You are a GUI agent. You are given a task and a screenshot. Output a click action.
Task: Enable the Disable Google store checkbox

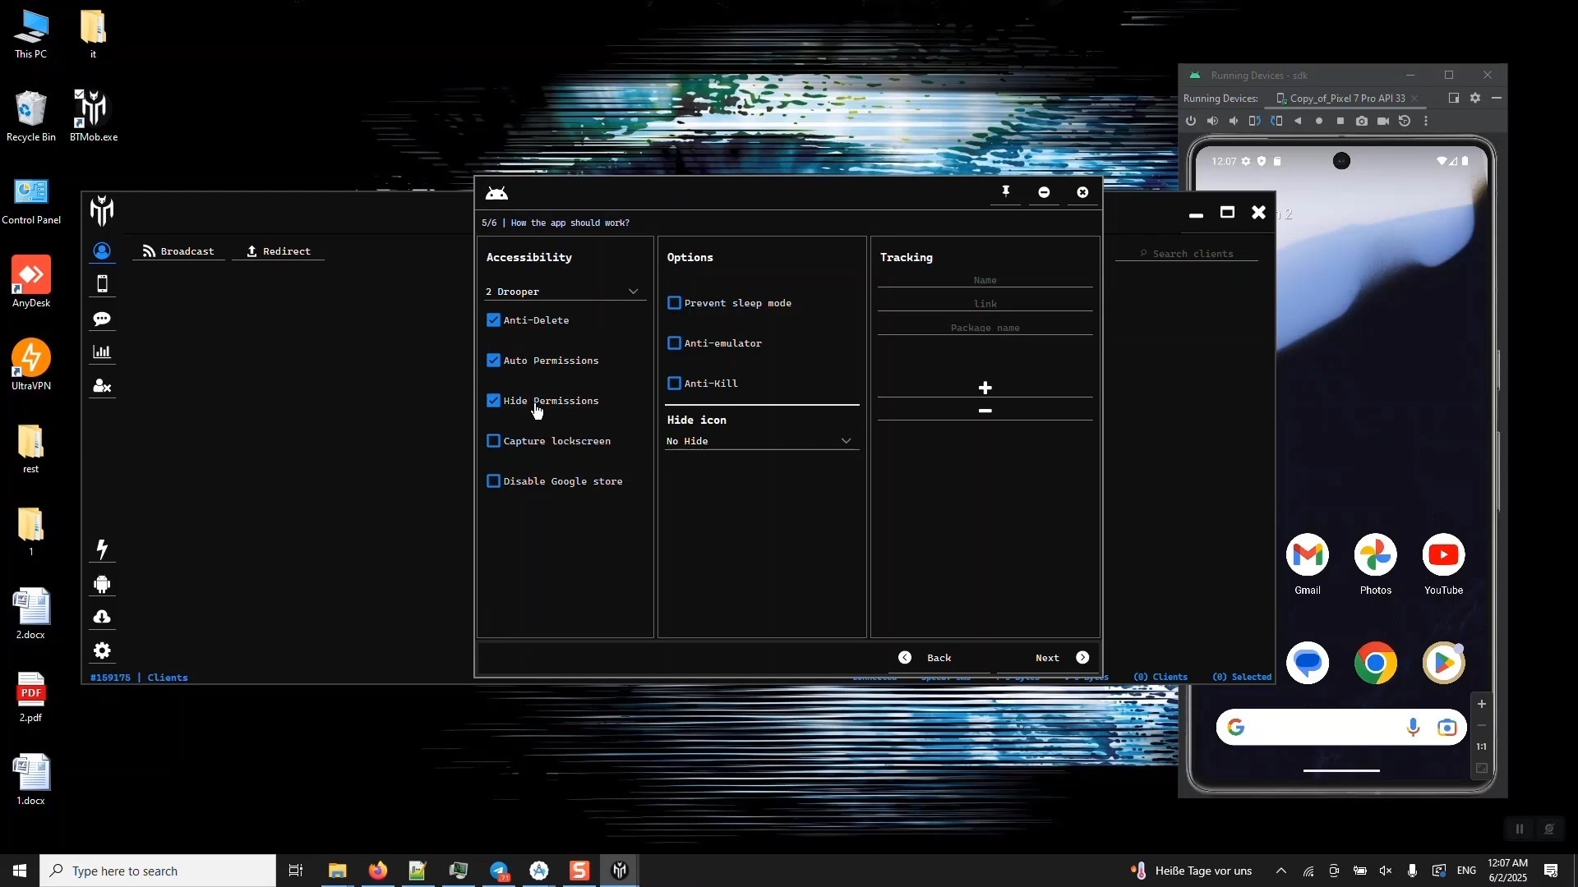(493, 481)
